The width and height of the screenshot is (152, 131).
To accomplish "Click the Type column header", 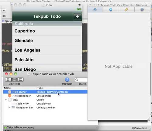I will (62, 88).
